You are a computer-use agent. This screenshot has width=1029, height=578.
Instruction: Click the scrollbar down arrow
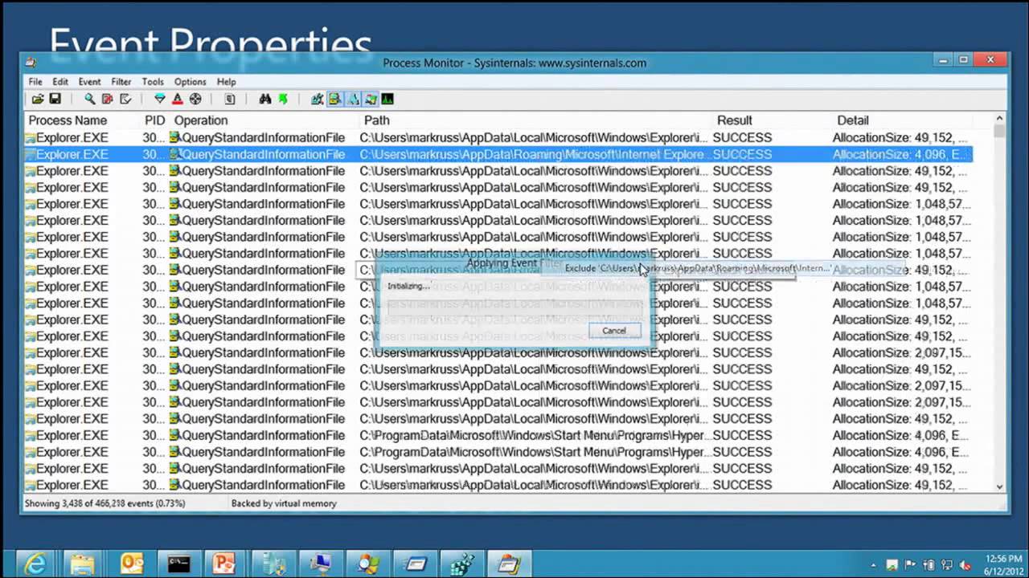[1000, 486]
